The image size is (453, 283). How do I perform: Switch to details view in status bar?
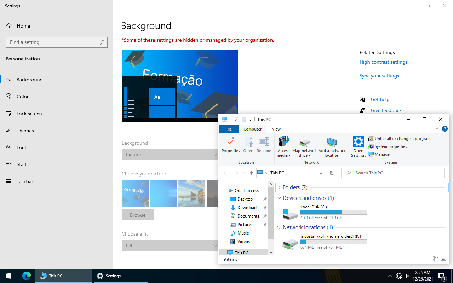pos(436,259)
